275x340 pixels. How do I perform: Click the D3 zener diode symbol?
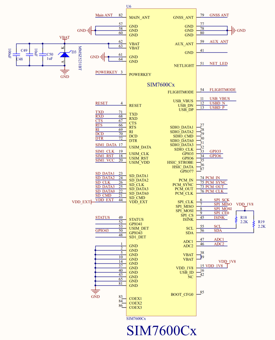(x=64, y=54)
